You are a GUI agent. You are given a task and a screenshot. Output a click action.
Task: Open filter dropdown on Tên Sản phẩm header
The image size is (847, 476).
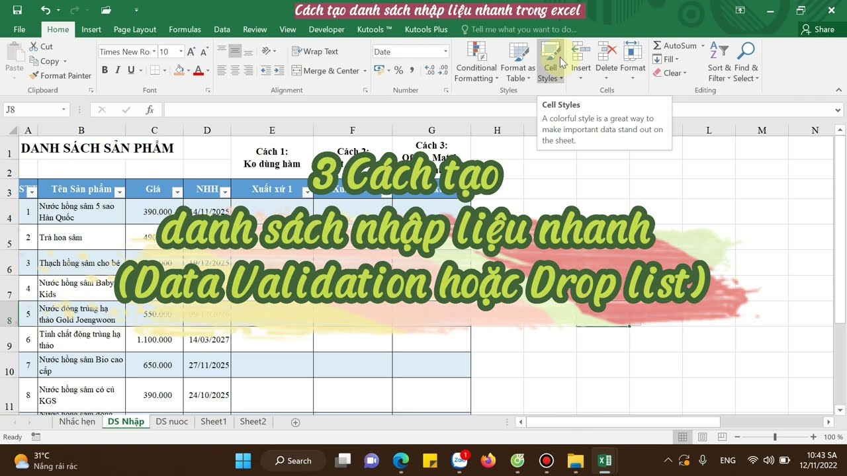click(119, 192)
